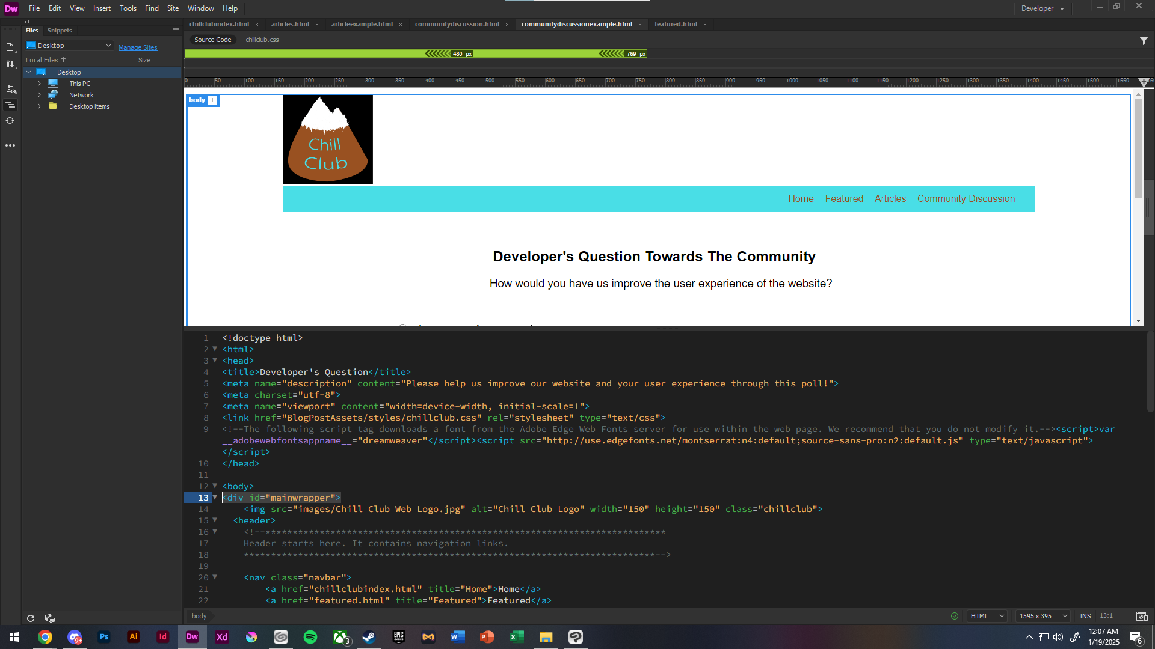The width and height of the screenshot is (1155, 649).
Task: Click Articles link in the page navbar
Action: 890,199
